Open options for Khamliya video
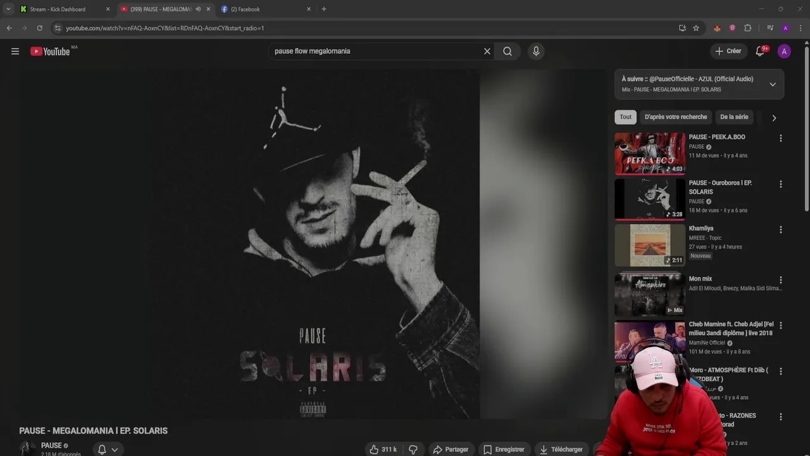Screen dimensions: 810x456 click(x=780, y=230)
